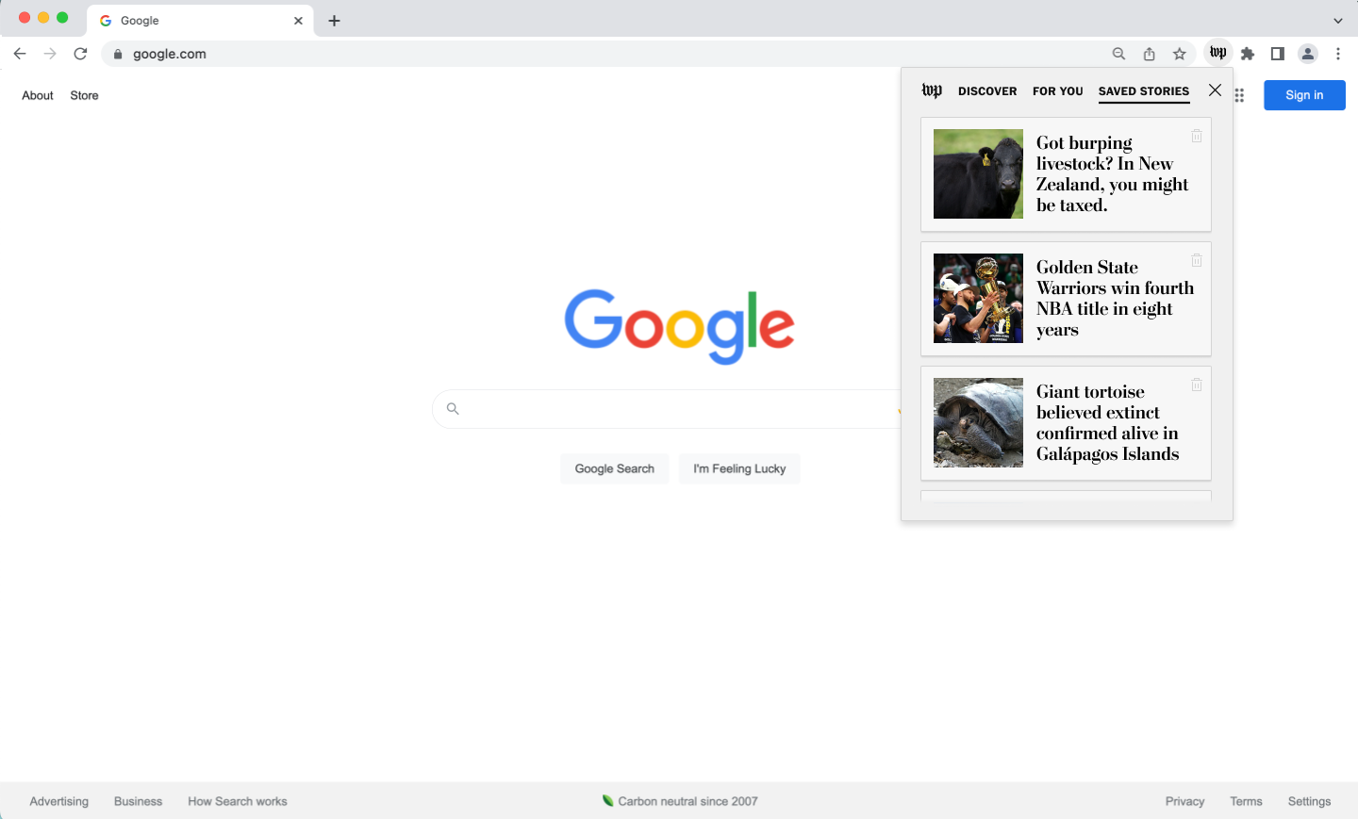Click the tortoise thumbnail

(x=978, y=423)
